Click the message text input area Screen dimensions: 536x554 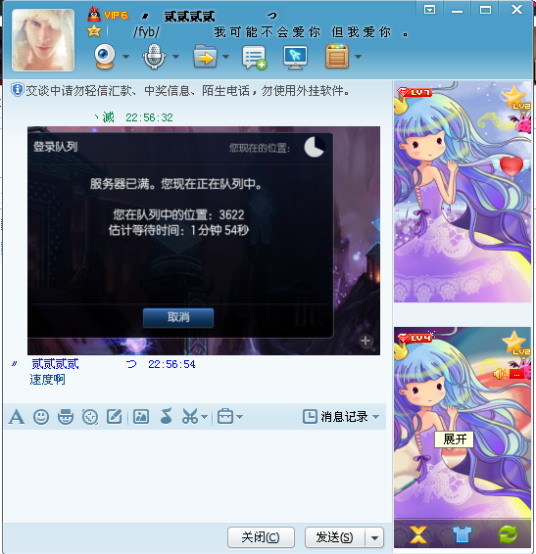pyautogui.click(x=195, y=476)
